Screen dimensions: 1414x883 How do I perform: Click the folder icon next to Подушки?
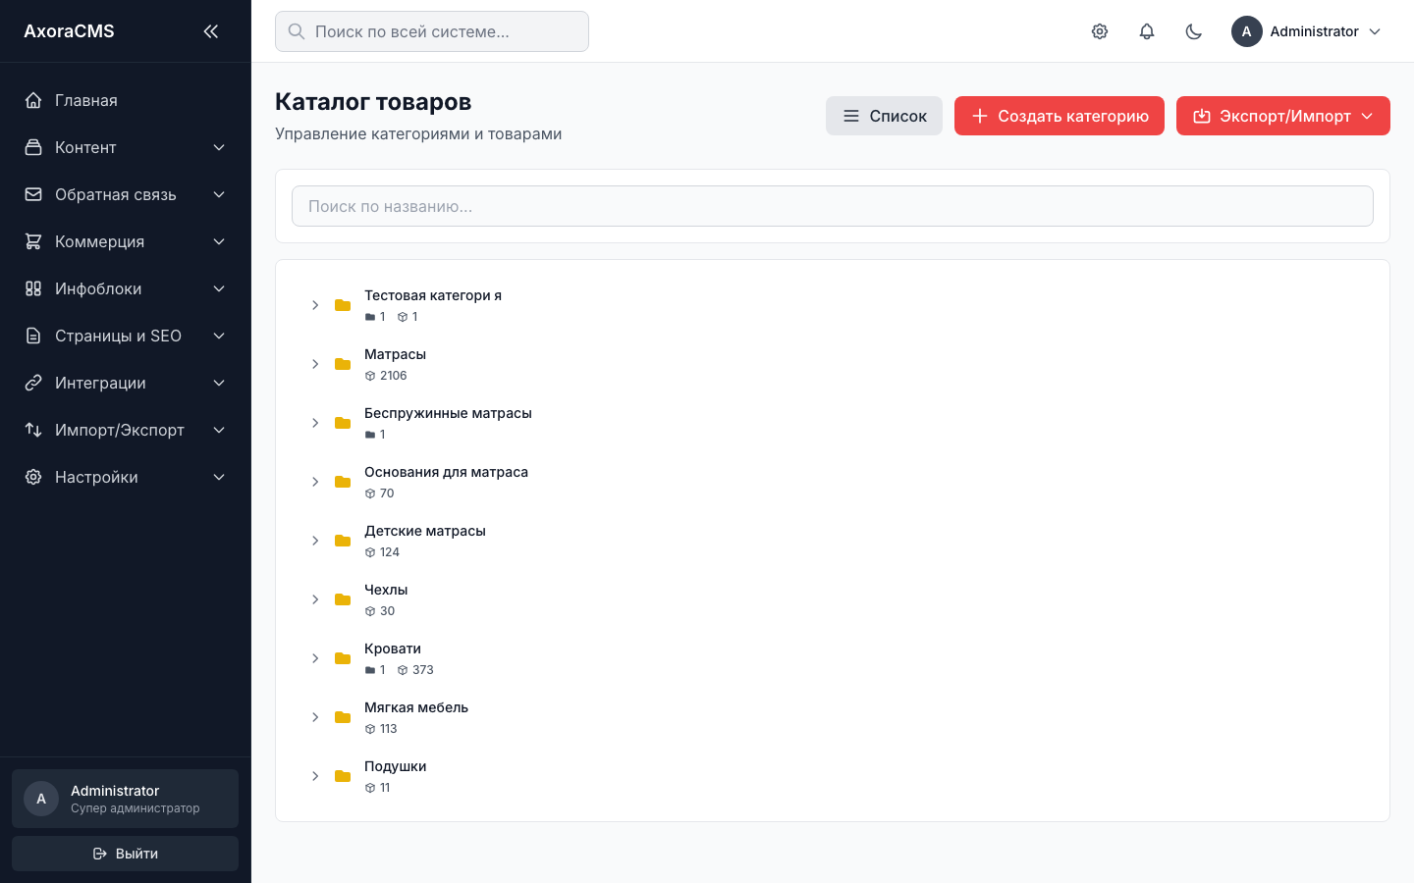click(x=343, y=776)
